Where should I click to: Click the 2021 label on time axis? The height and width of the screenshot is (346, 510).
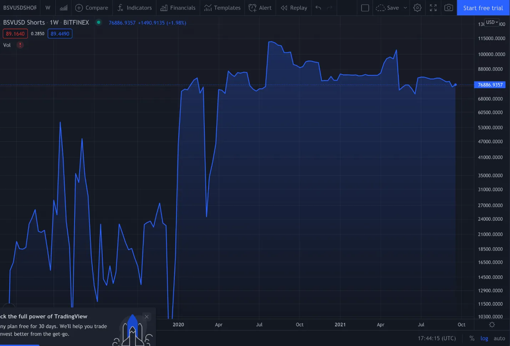tap(340, 325)
